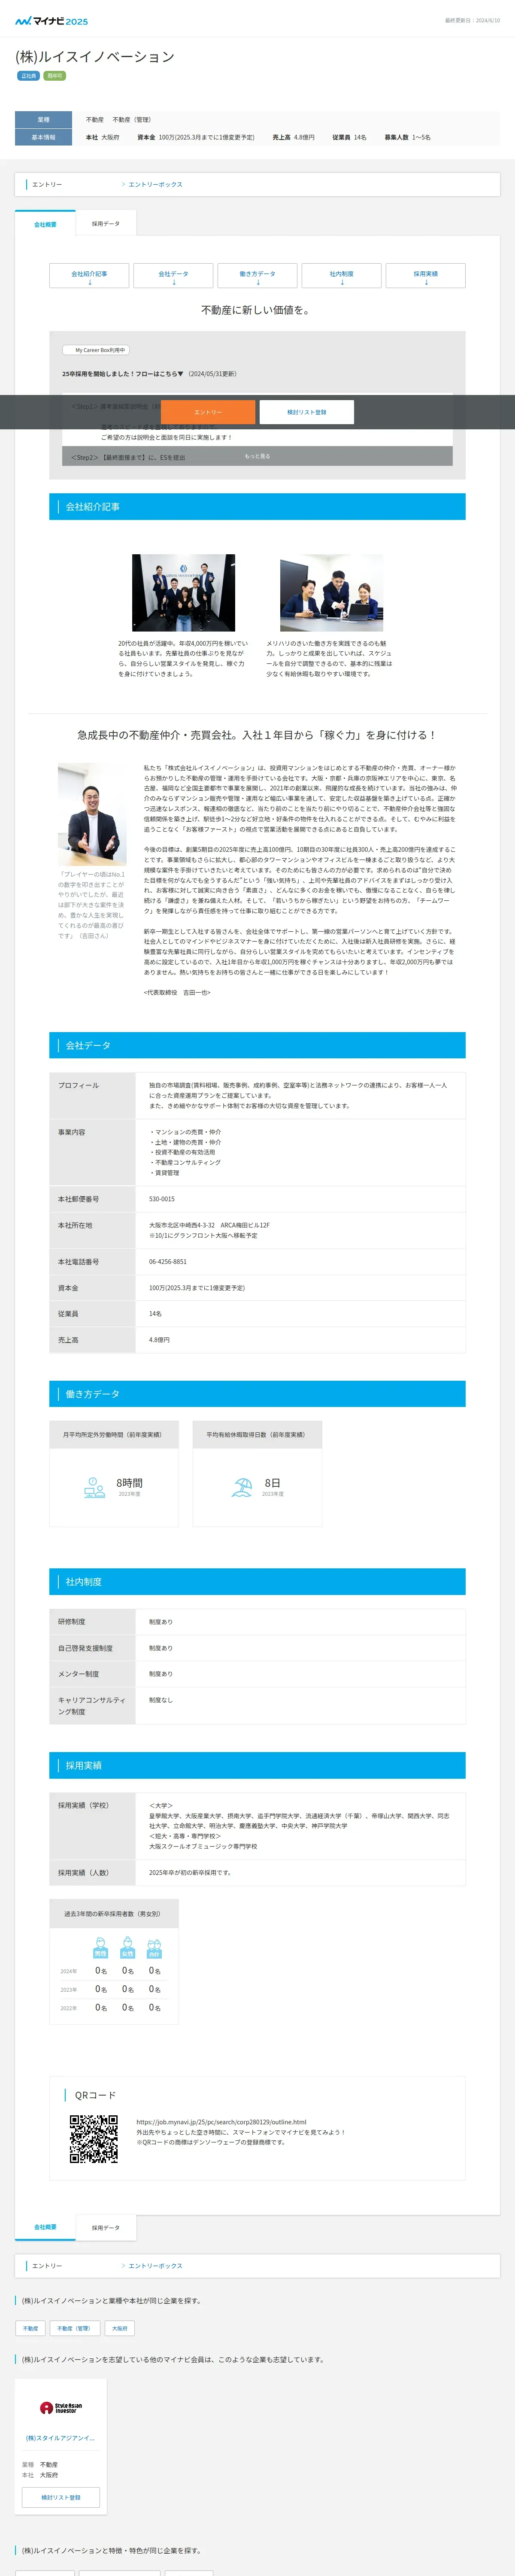Select the 会社概要 tab beneath the QR section

[45, 2227]
